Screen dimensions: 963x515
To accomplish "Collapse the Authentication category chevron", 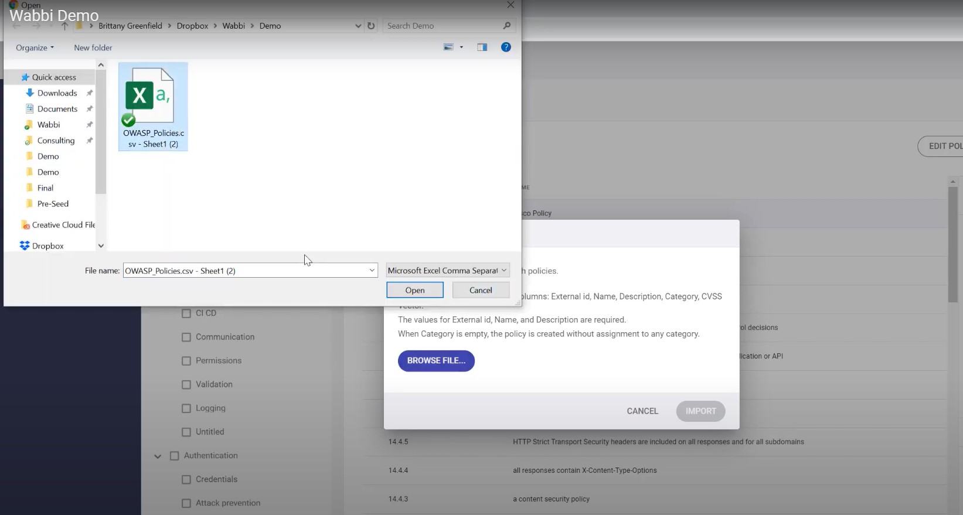I will (x=158, y=456).
